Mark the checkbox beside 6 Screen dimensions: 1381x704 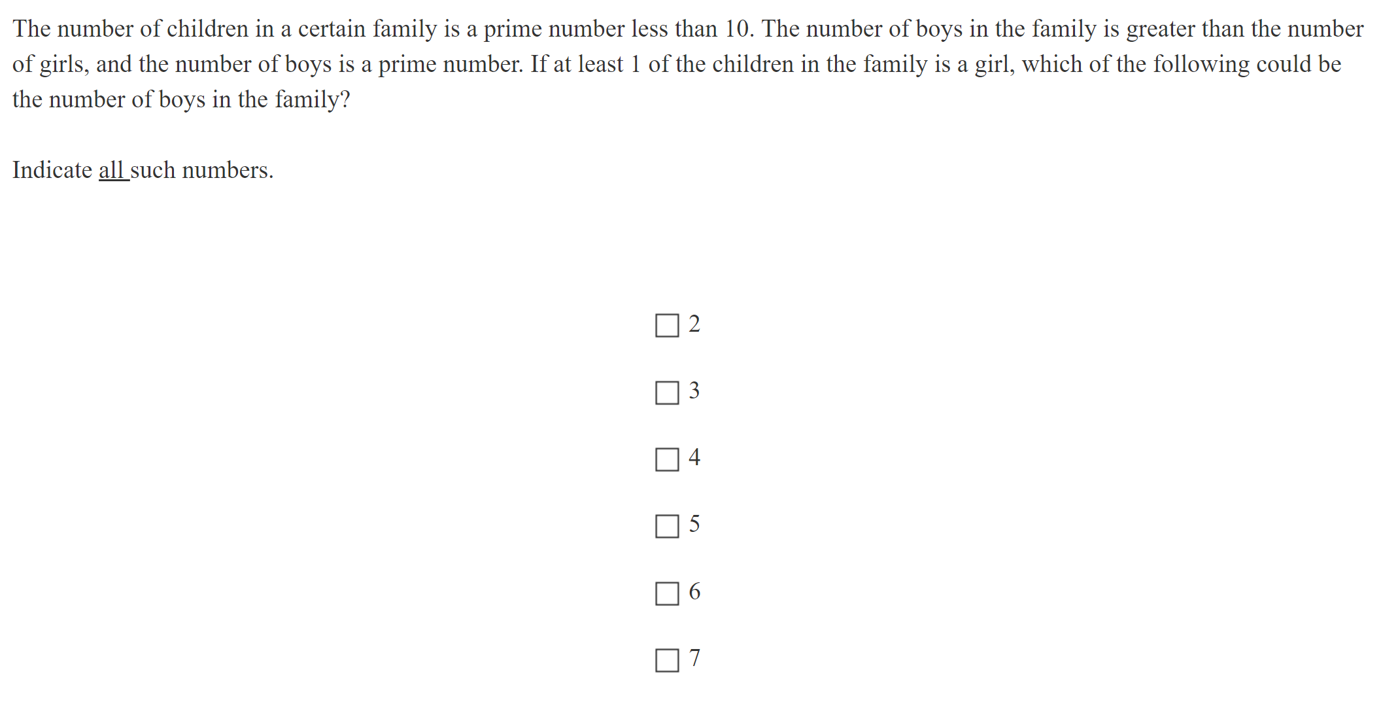pyautogui.click(x=667, y=593)
